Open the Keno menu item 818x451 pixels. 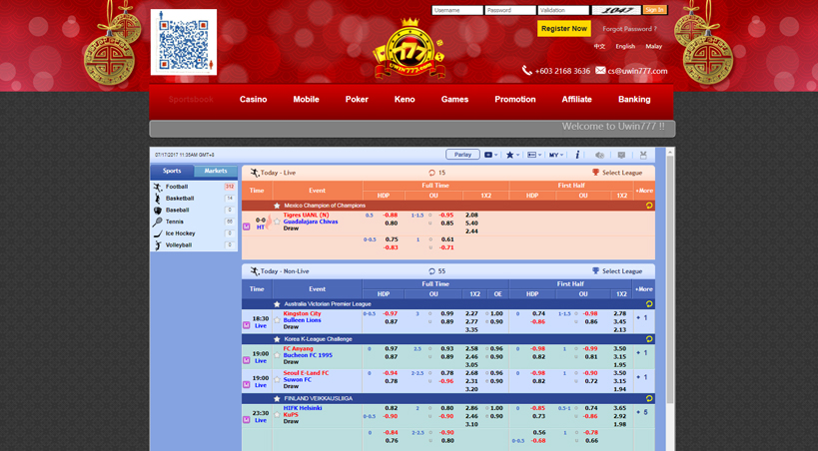point(405,99)
